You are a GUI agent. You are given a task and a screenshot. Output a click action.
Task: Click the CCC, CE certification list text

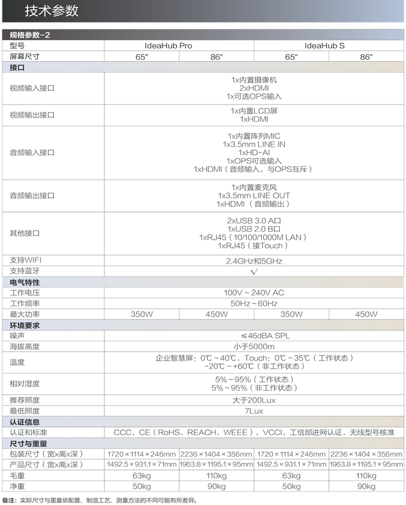pos(254,432)
